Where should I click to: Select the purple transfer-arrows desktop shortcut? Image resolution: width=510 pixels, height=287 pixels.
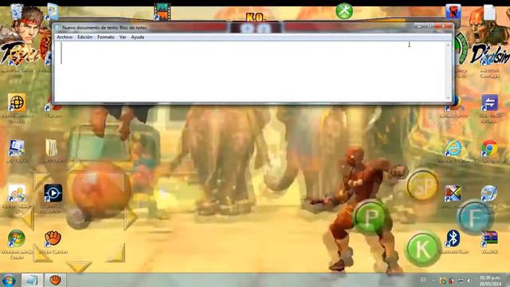click(489, 103)
